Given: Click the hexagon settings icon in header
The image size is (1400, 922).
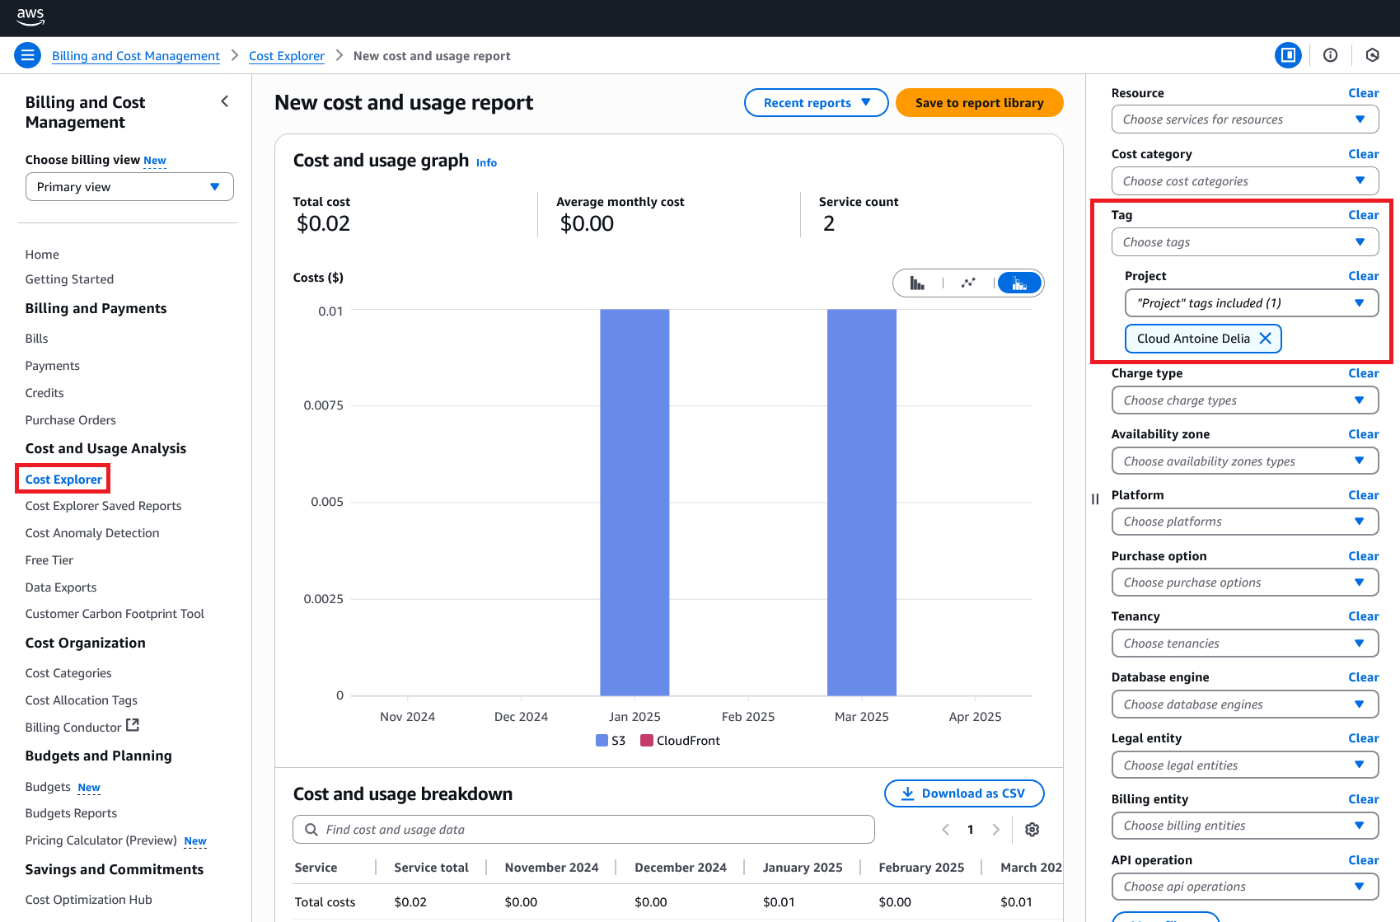Looking at the screenshot, I should (1372, 55).
